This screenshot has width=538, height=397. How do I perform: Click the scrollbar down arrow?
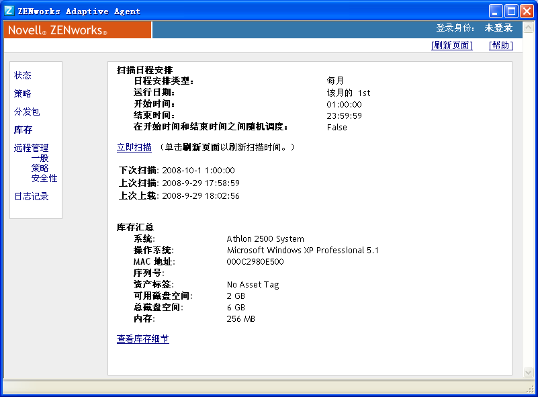528,371
